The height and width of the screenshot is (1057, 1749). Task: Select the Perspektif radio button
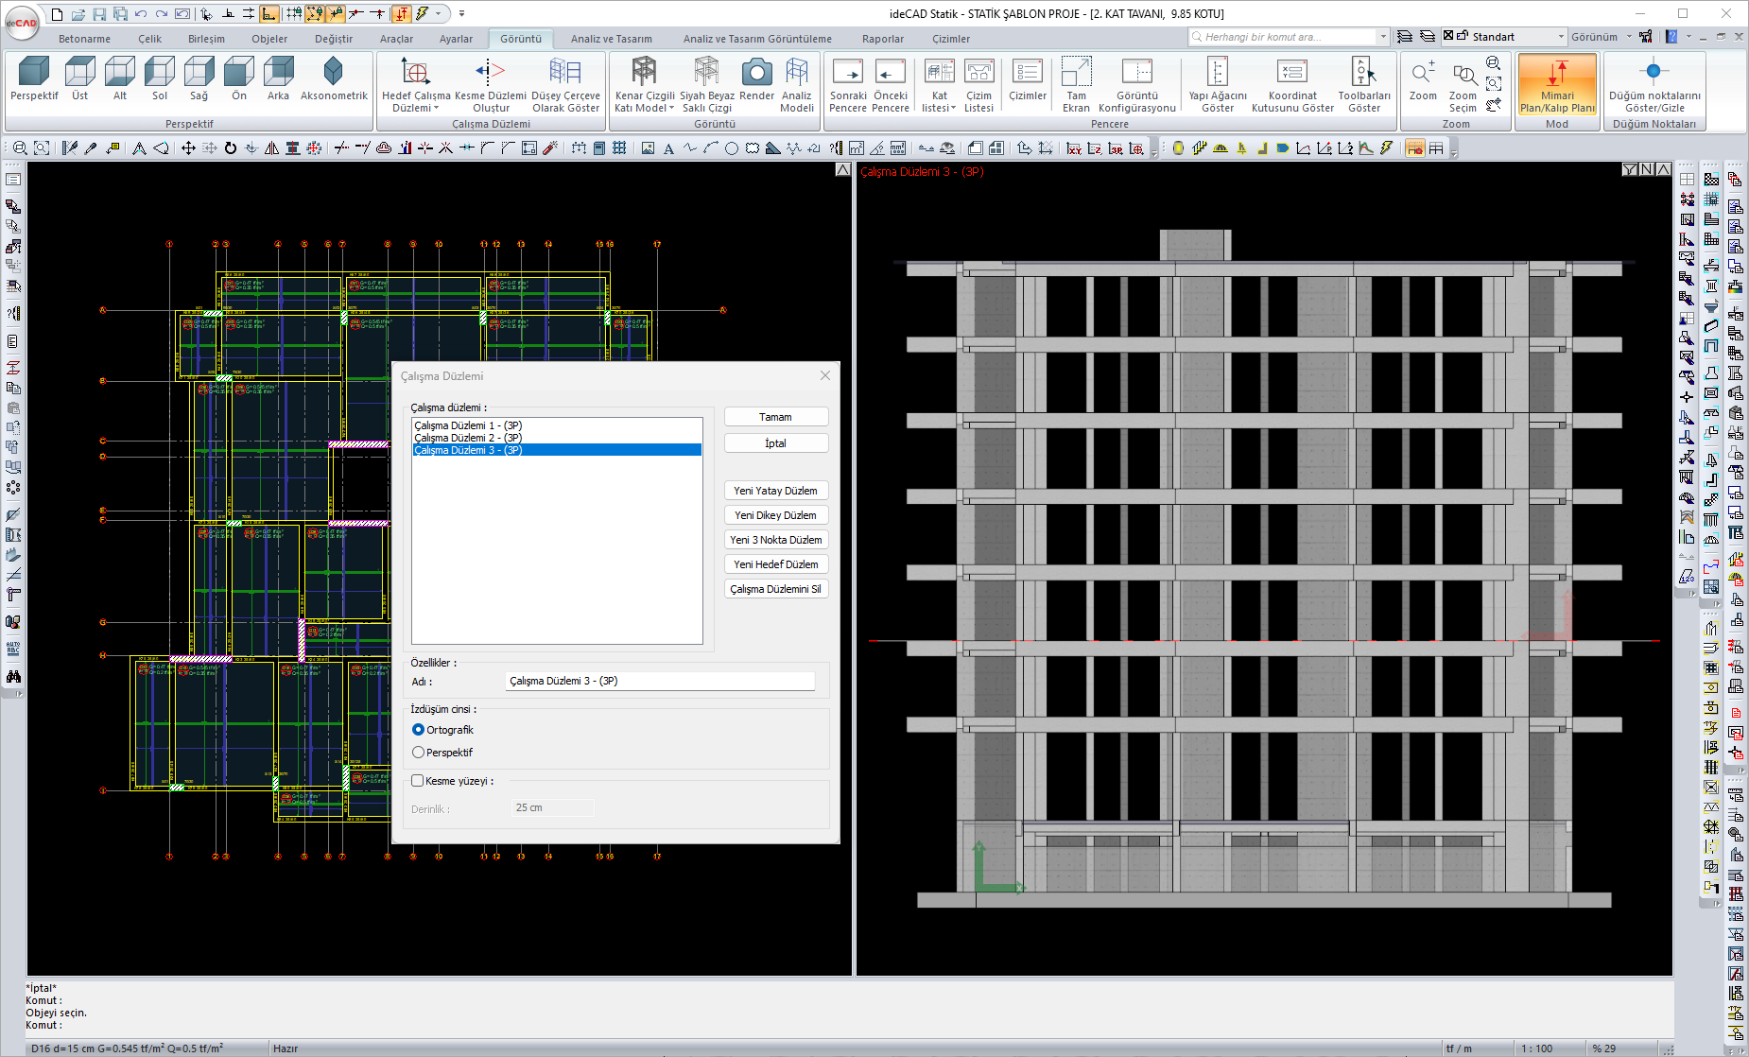419,753
